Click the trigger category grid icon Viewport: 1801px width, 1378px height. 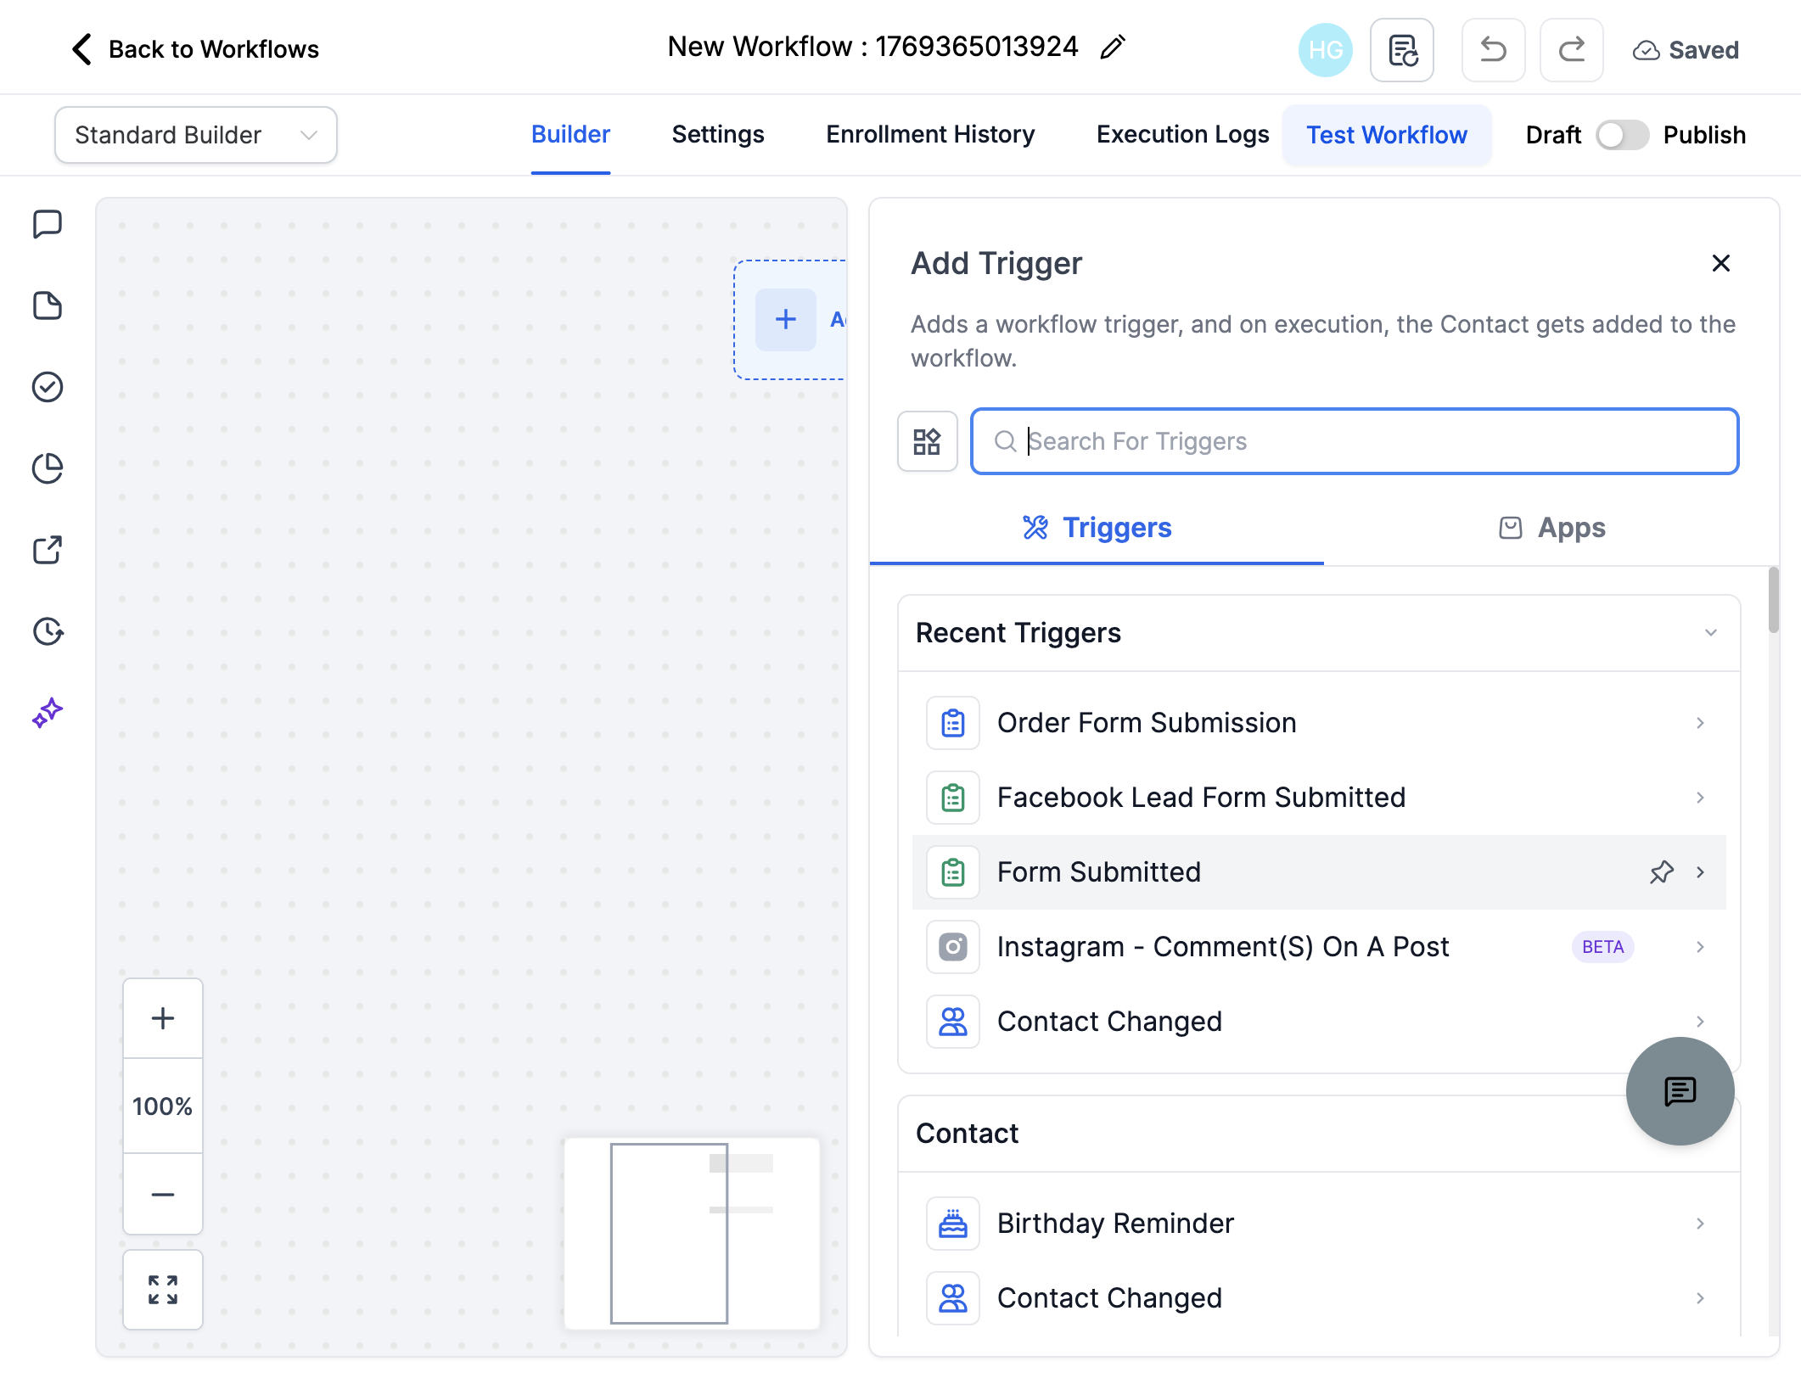point(927,441)
